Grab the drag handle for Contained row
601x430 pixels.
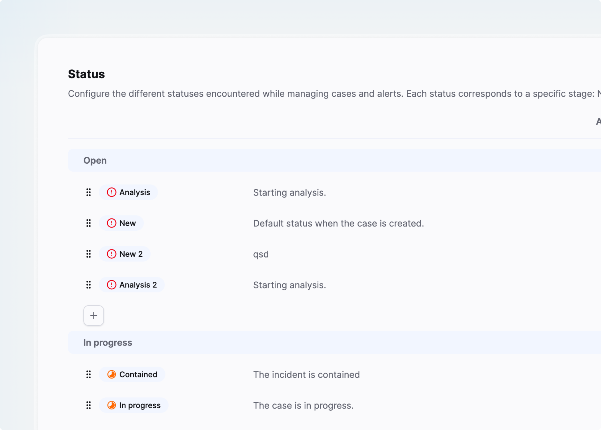coord(89,375)
